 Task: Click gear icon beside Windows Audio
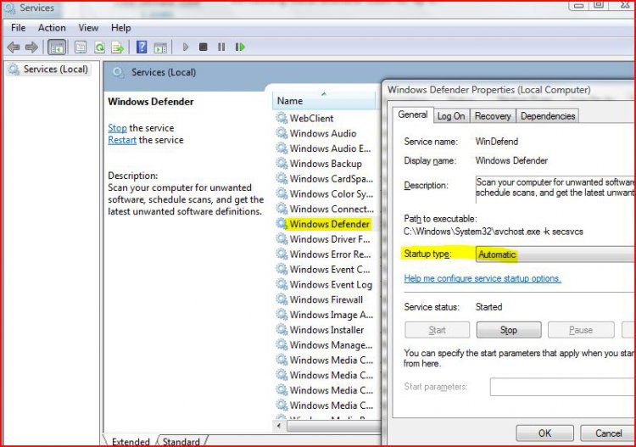tap(282, 132)
